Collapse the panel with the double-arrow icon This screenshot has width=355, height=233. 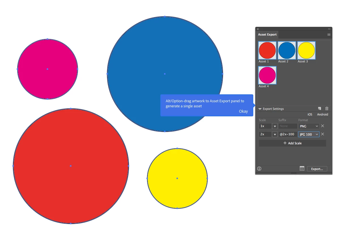[x=329, y=29]
